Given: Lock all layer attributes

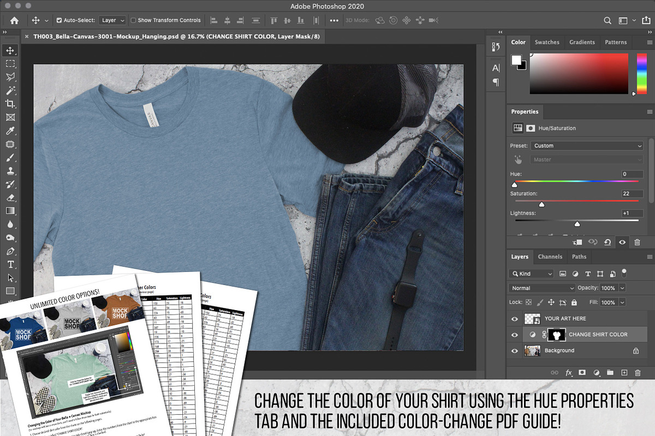Looking at the screenshot, I should 575,302.
